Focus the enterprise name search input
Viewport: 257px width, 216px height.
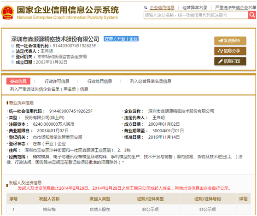point(196,15)
